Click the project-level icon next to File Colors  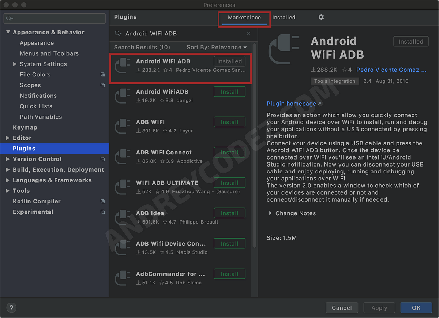103,75
